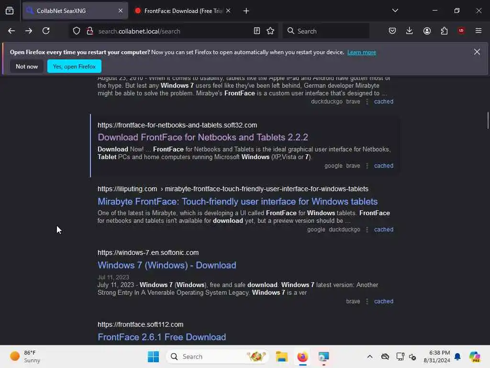The height and width of the screenshot is (368, 490).
Task: Click "Jul 11, 2023" date text
Action: [113, 277]
